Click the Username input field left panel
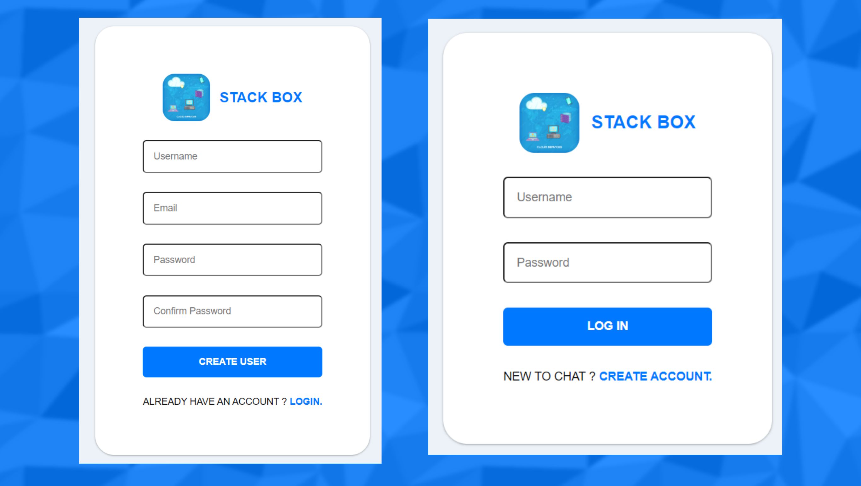This screenshot has width=861, height=486. coord(232,156)
